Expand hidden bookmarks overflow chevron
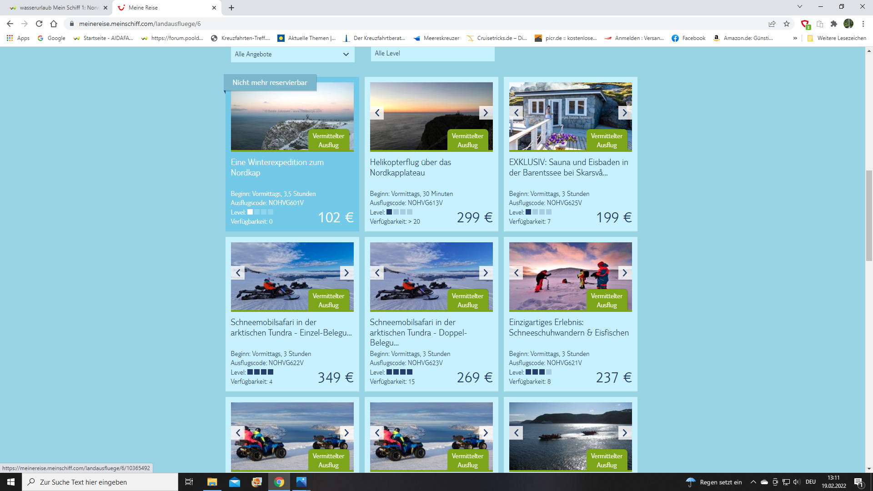This screenshot has height=491, width=873. (795, 38)
